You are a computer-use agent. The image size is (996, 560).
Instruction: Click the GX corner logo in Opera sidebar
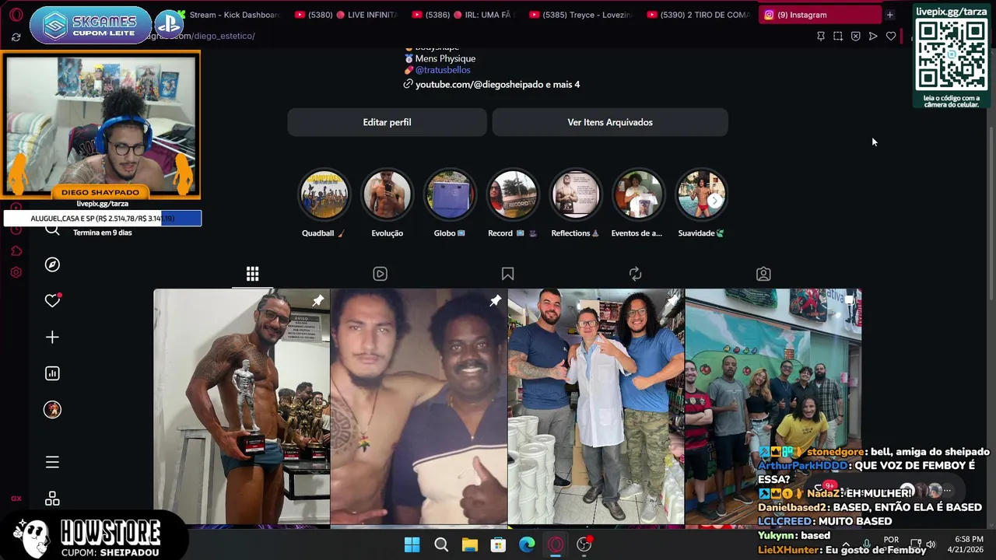click(x=16, y=499)
